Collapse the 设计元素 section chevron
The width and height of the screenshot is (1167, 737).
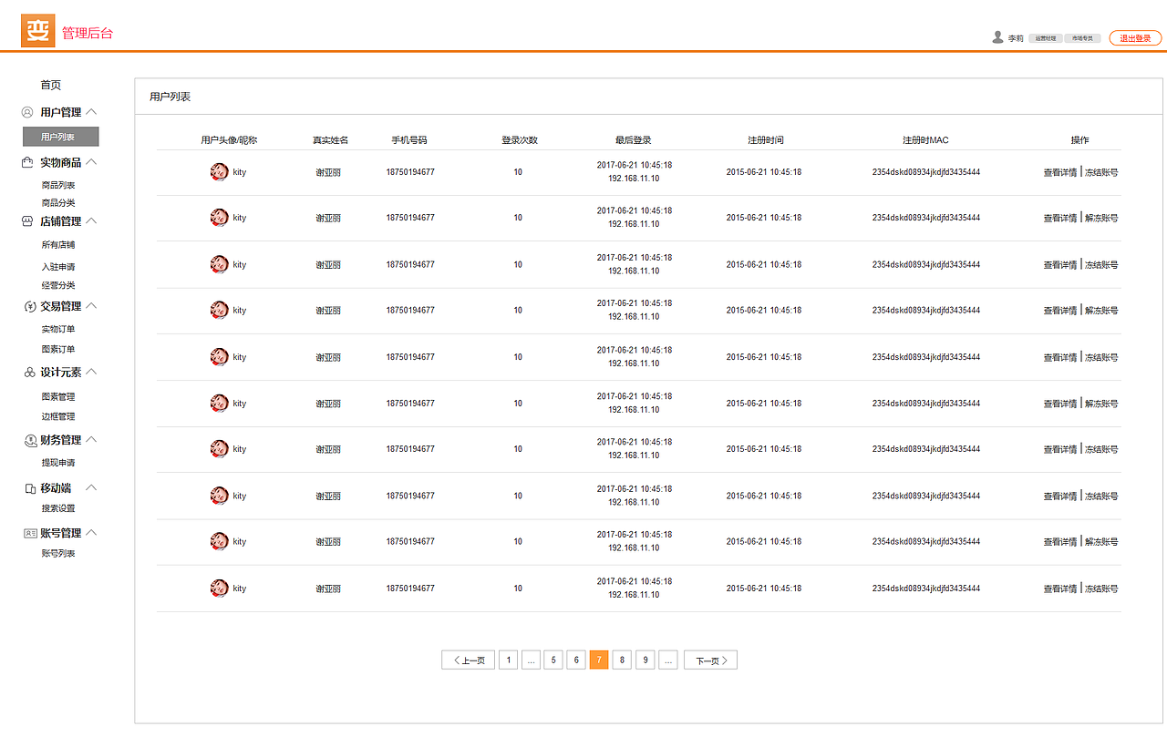(91, 372)
